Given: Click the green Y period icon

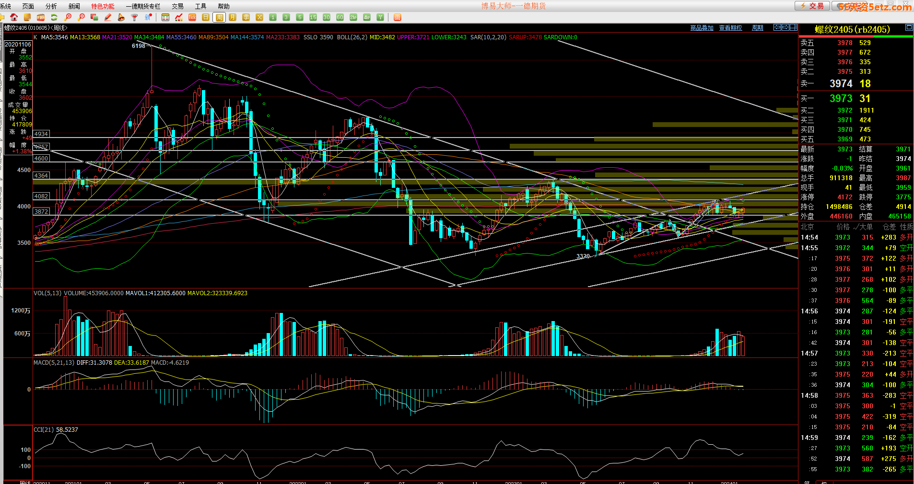Looking at the screenshot, I should click(x=380, y=17).
